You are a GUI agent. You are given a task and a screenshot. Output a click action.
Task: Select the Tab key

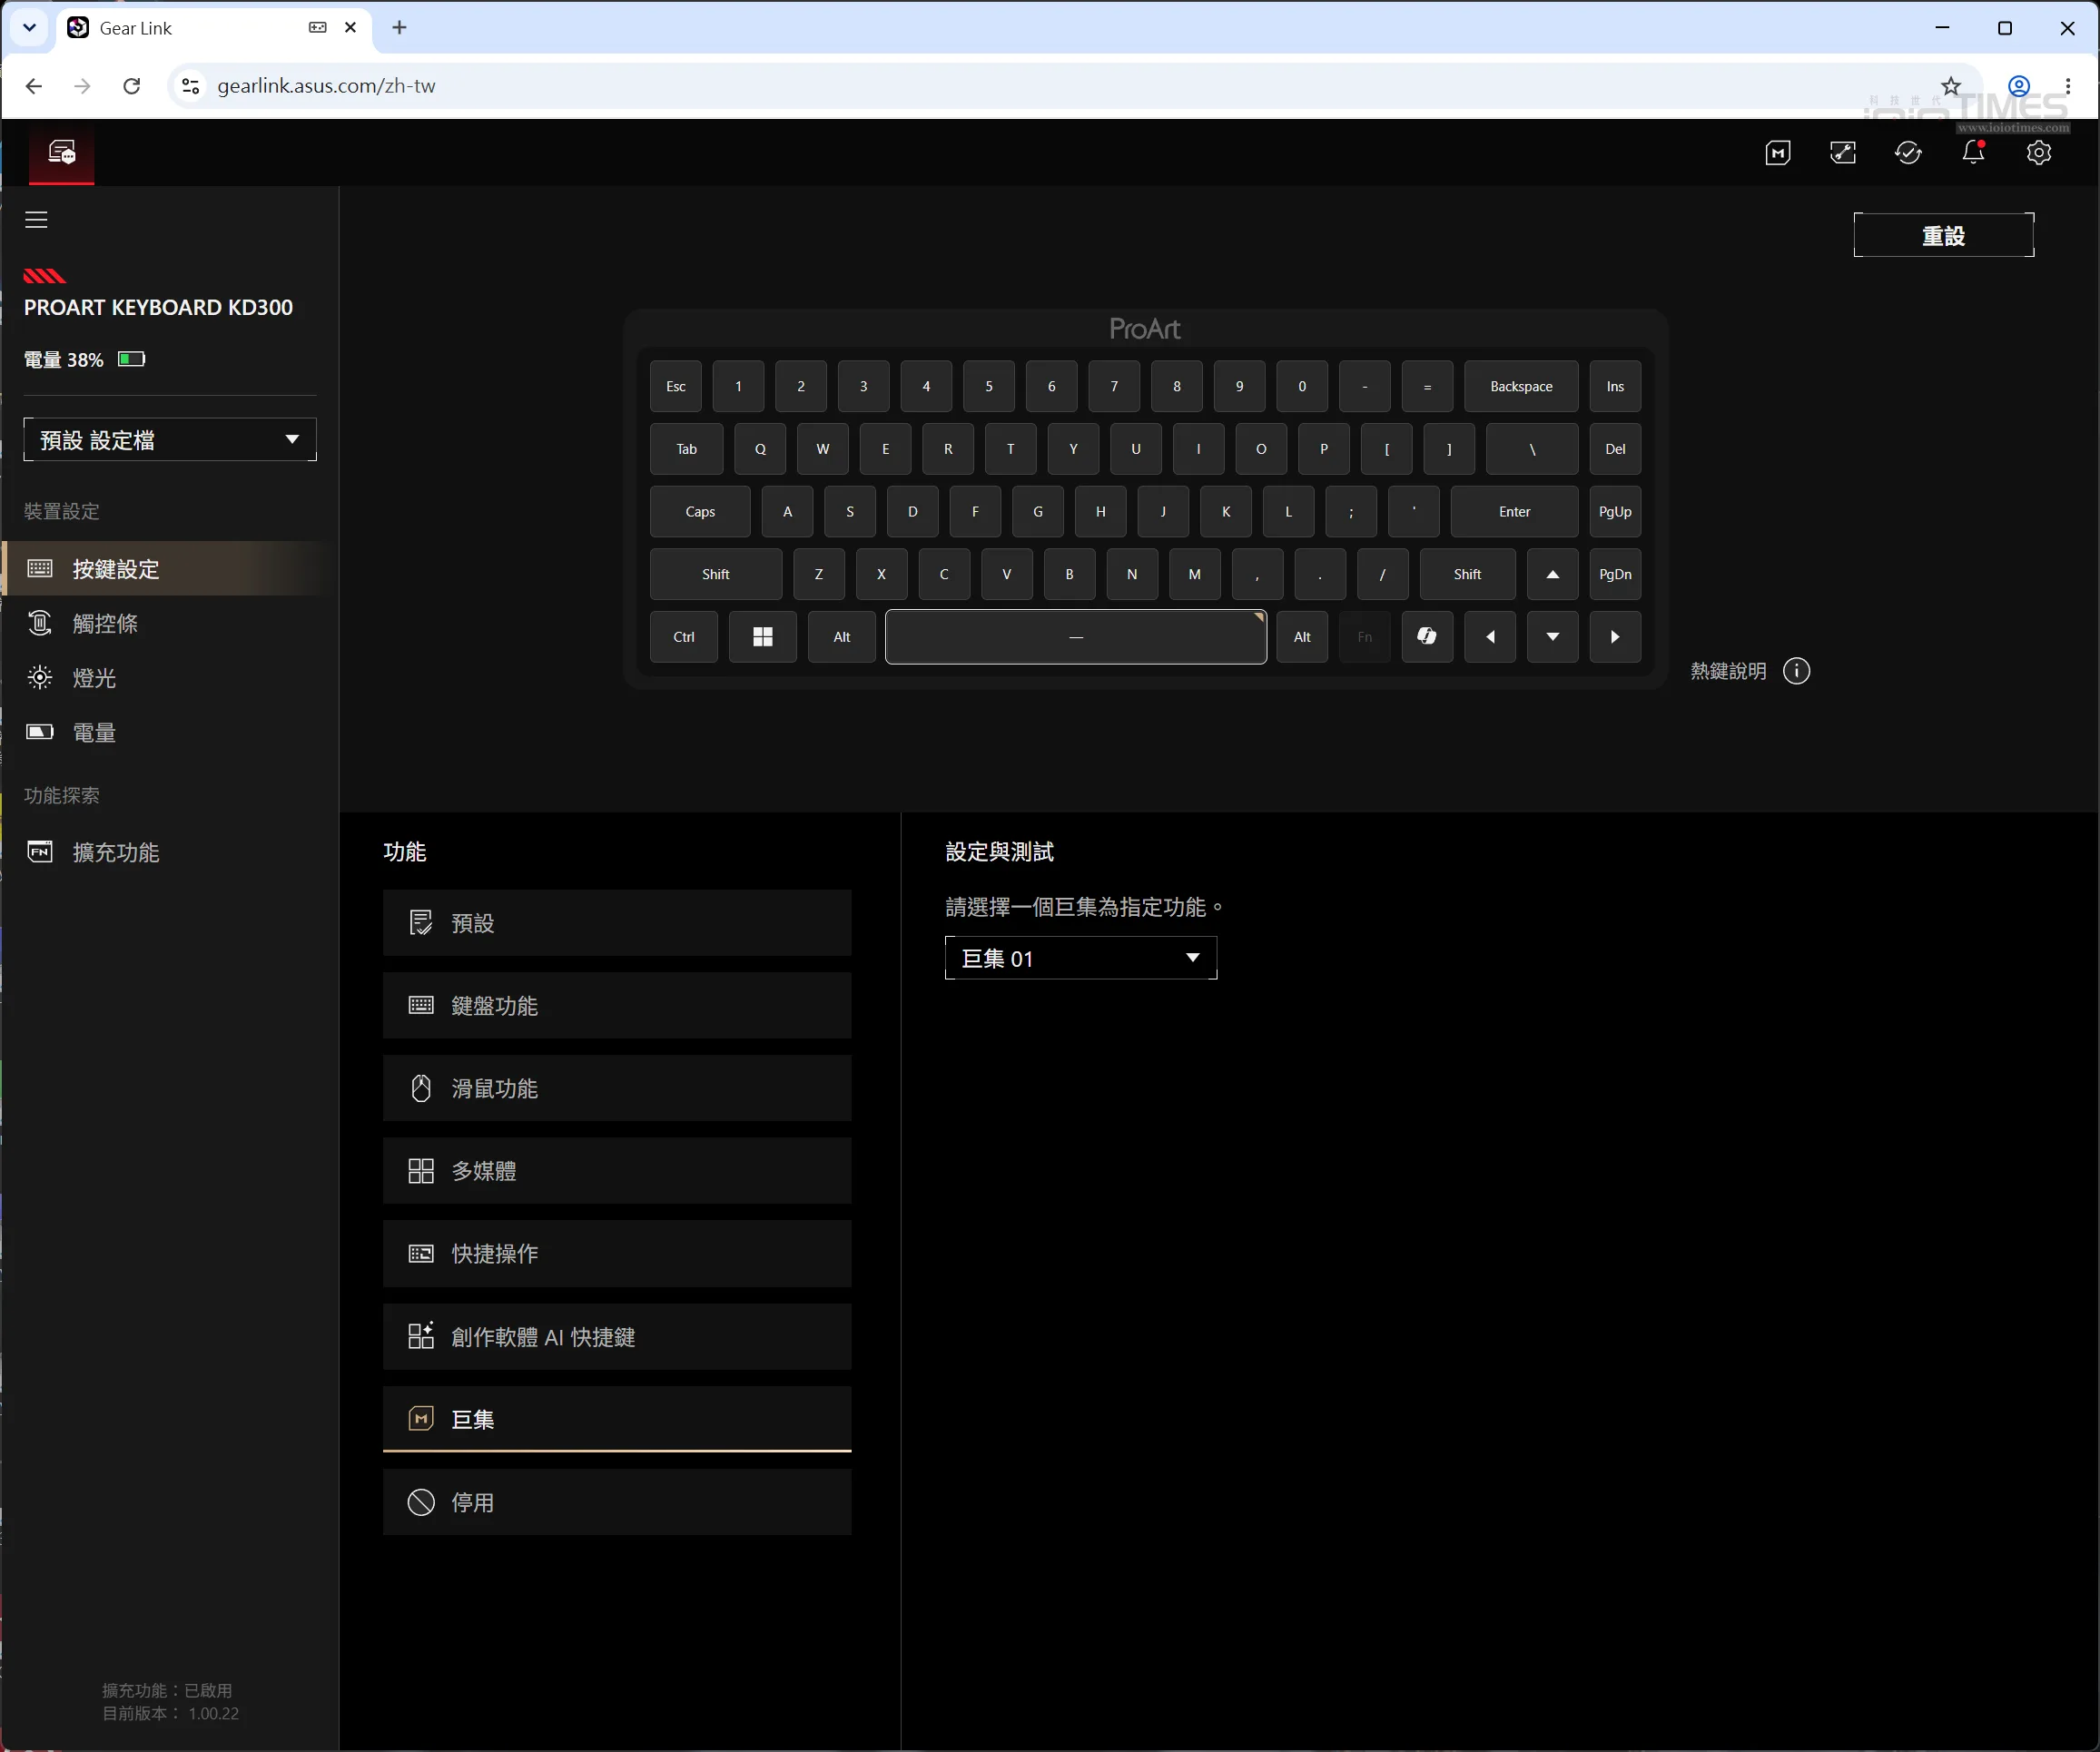[686, 449]
